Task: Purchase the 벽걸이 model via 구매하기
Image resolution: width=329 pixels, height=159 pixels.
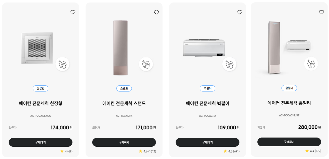Action: (208, 142)
